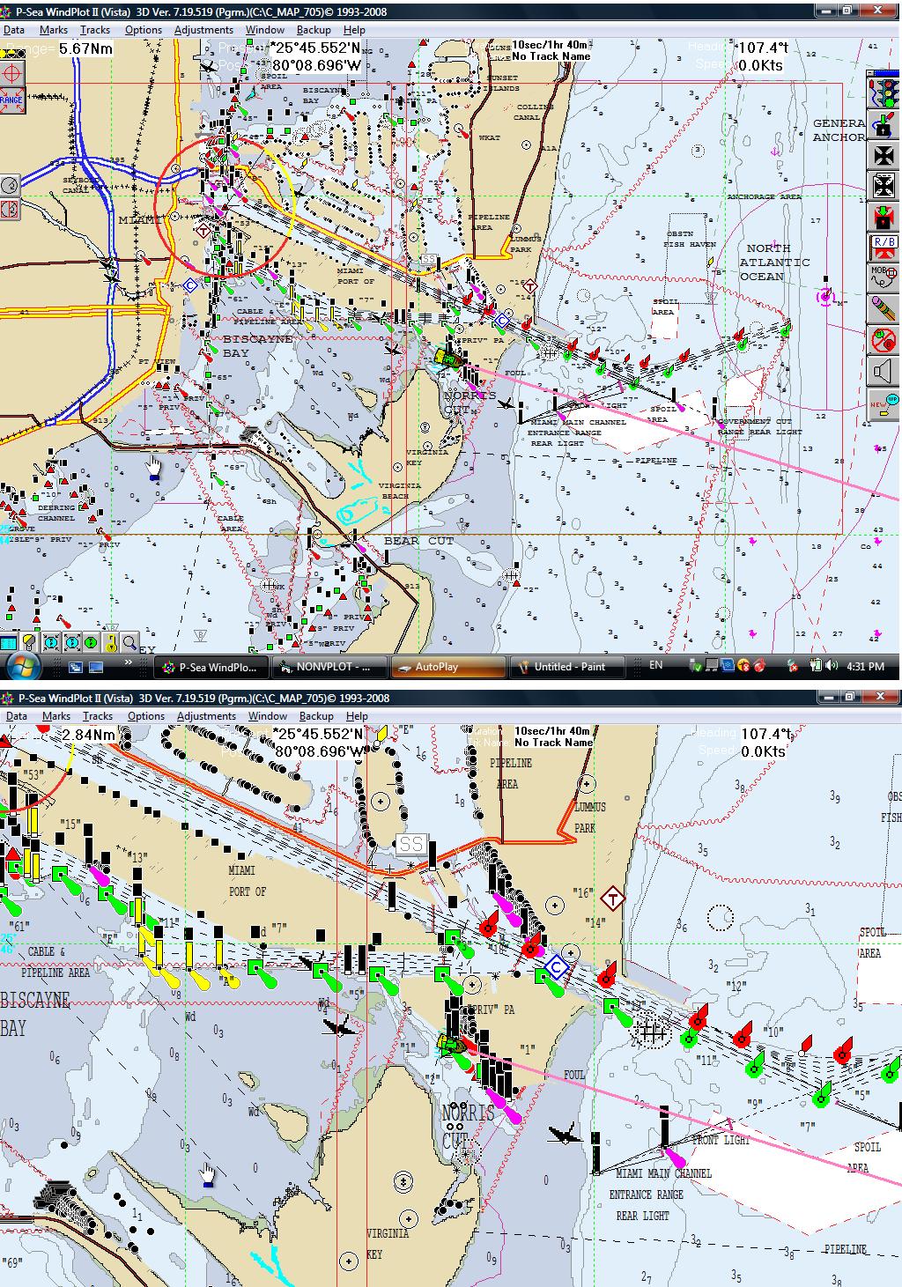Open the Help menu in lower window
Image resolution: width=902 pixels, height=1287 pixels.
click(x=357, y=716)
